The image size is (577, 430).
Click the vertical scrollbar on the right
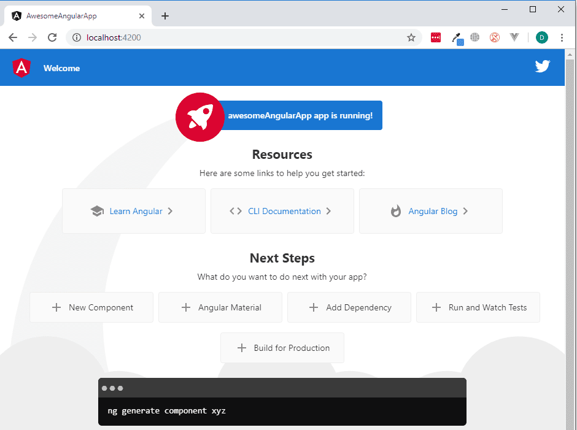(x=571, y=215)
